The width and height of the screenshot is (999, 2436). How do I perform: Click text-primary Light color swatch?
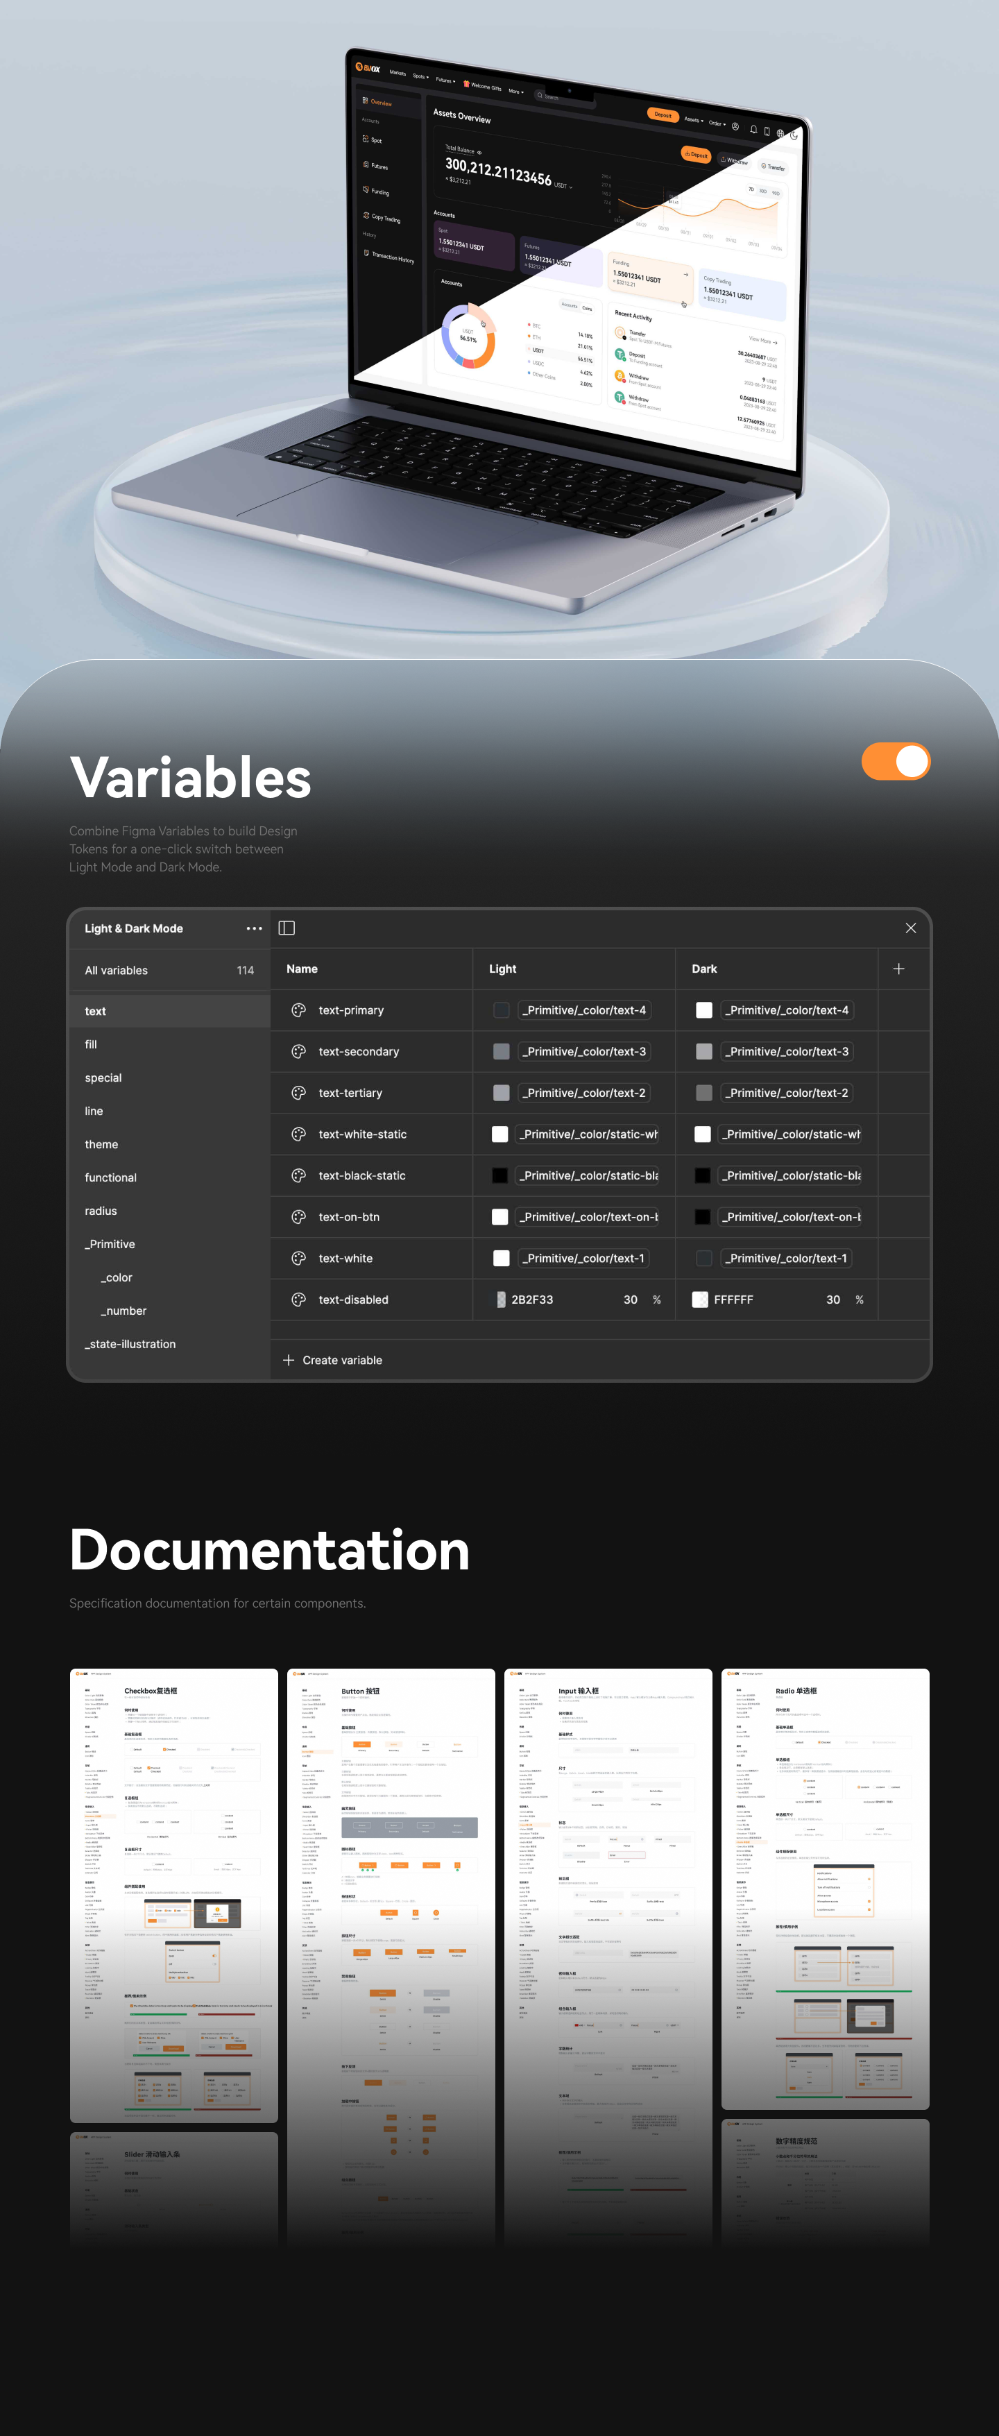tap(501, 1010)
